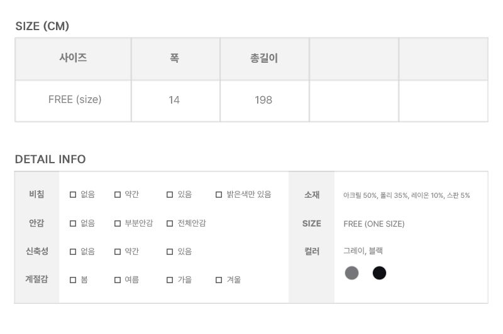Pick the gray color swatch
Viewport: 503px width, 334px height.
(x=352, y=272)
